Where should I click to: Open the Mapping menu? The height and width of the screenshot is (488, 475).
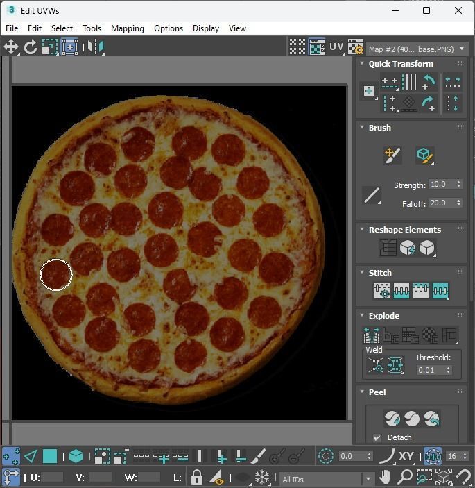tap(127, 28)
